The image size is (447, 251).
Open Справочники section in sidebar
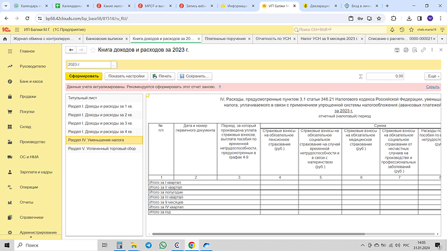[31, 217]
